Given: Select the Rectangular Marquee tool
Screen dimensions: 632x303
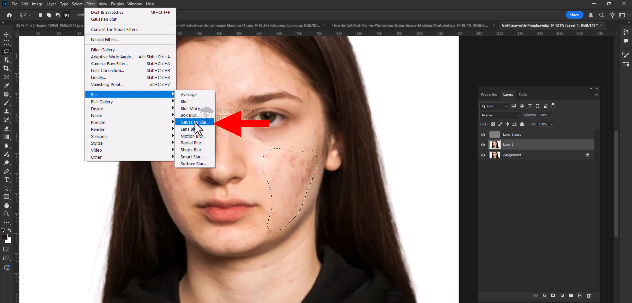Looking at the screenshot, I should coord(6,43).
